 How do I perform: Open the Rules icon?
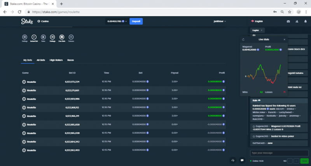click(x=43, y=37)
